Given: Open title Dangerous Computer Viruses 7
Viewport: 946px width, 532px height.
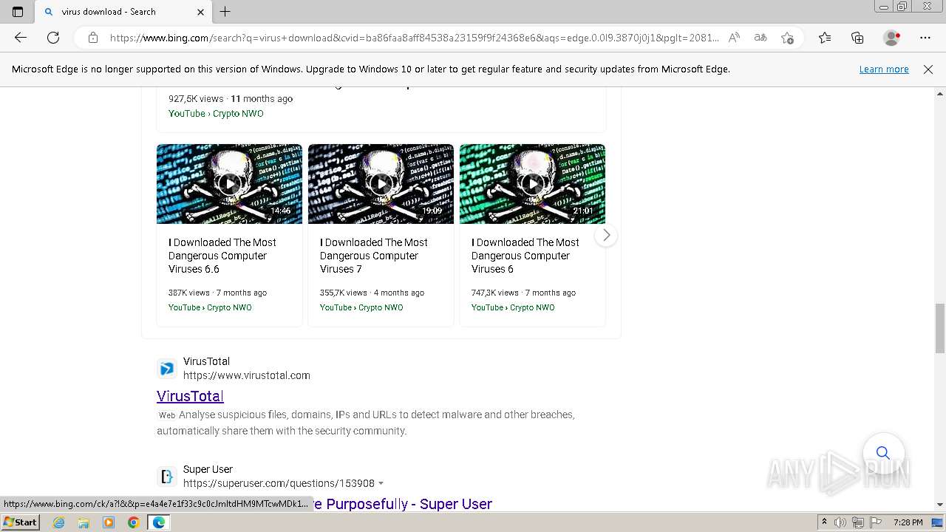Looking at the screenshot, I should [374, 256].
